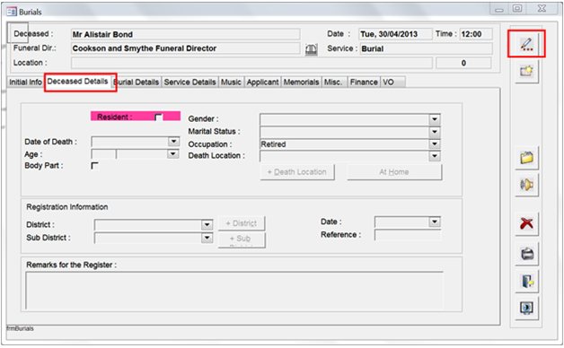
Task: Open the Occupation dropdown showing Retired
Action: (435, 144)
